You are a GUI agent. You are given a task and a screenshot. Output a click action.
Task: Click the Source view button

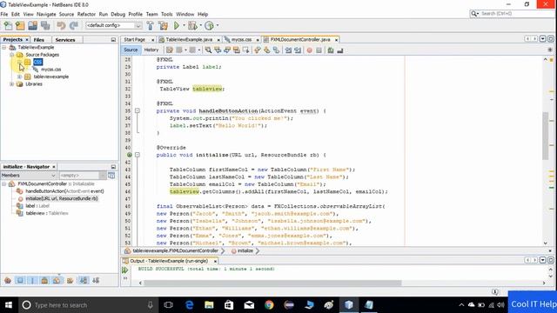click(131, 50)
